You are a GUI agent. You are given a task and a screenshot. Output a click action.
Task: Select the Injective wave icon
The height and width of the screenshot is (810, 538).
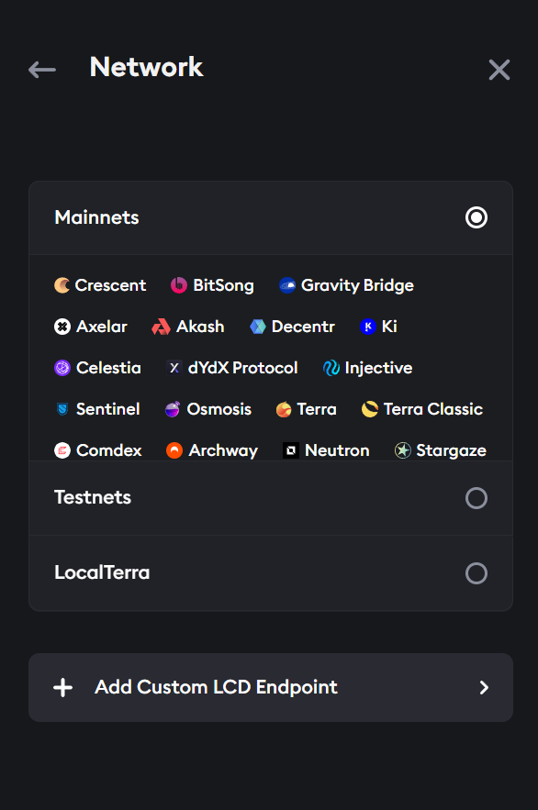(330, 368)
